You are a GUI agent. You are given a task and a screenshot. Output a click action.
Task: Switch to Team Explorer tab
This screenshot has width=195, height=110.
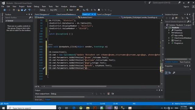[185, 62]
